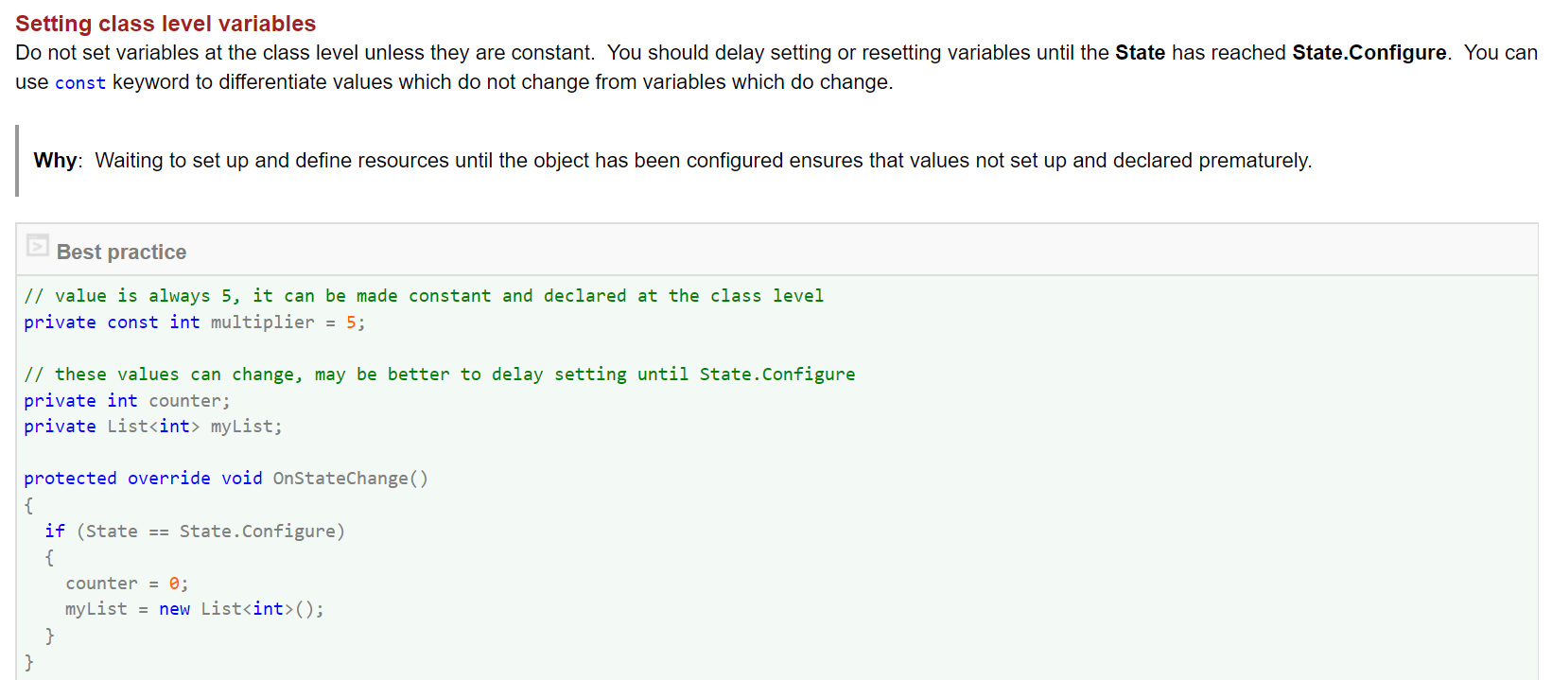Click "multiplier" in the const declaration
Screen dimensions: 1552x680
tap(262, 323)
